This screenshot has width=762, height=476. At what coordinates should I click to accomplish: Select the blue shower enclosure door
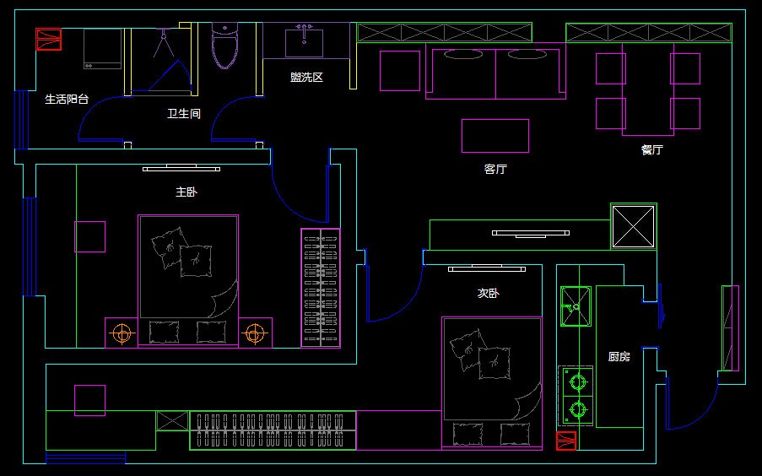click(x=170, y=75)
